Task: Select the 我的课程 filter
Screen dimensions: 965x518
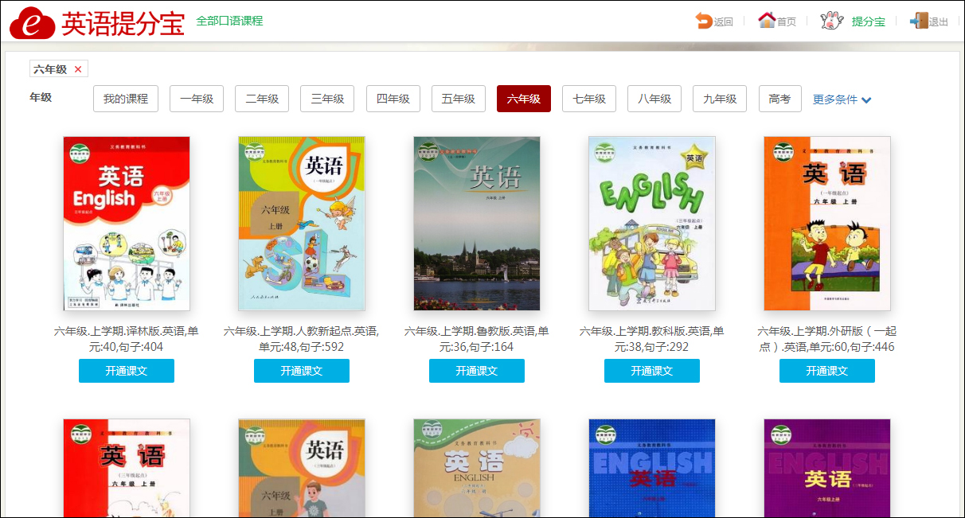Action: coord(126,99)
